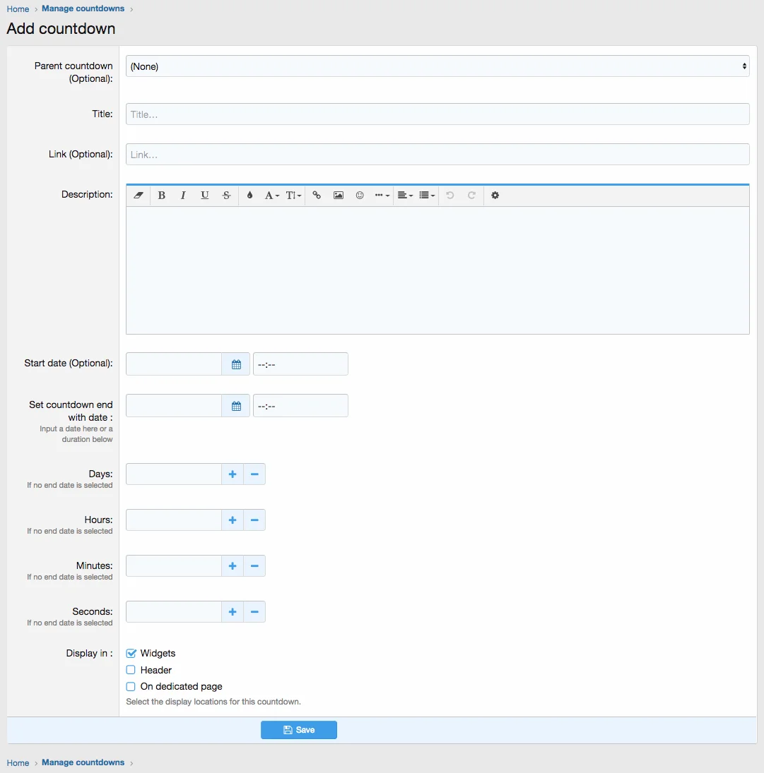Click the insert image icon
764x773 pixels.
coord(339,196)
